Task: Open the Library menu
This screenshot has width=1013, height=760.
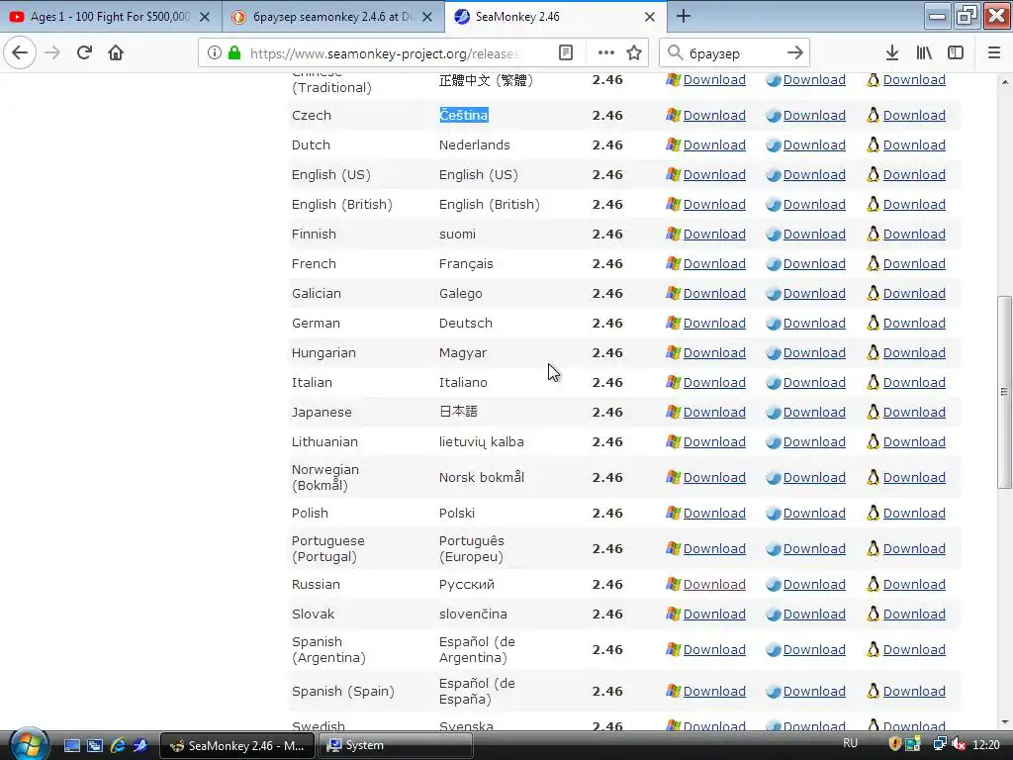Action: coord(924,53)
